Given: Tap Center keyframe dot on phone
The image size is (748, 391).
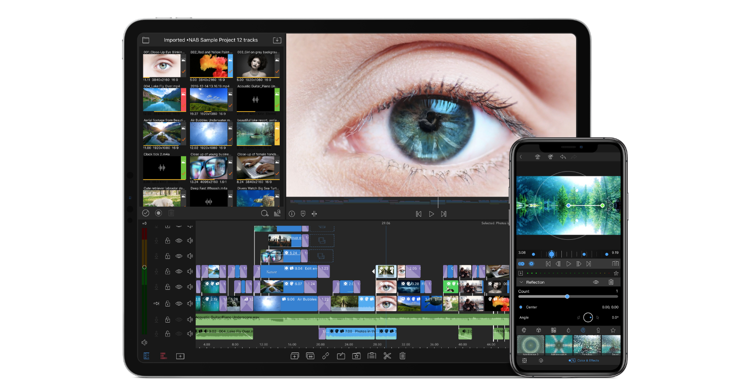Looking at the screenshot, I should [521, 307].
